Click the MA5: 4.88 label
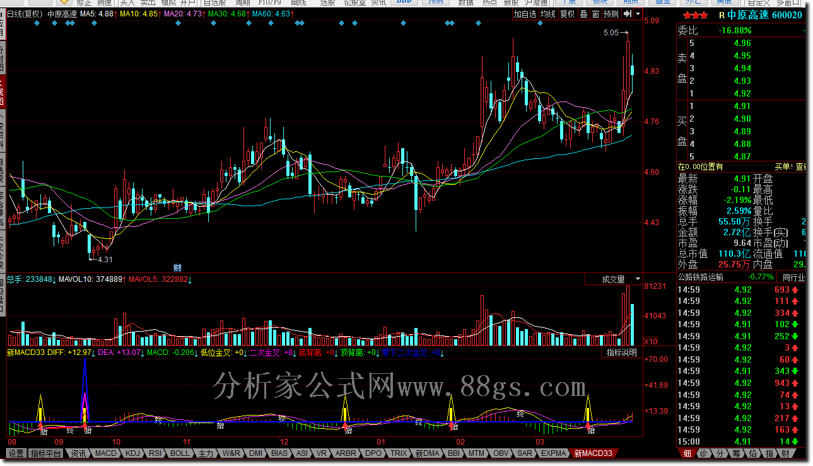The image size is (813, 466). pyautogui.click(x=98, y=13)
